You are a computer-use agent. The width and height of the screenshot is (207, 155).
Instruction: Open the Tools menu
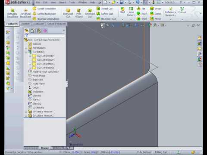click(72, 3)
